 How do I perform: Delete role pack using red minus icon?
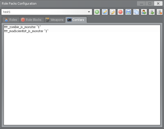pos(120,12)
